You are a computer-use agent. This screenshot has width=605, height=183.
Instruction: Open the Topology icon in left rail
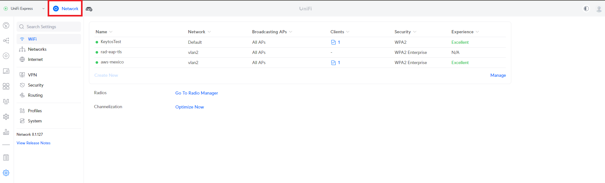click(6, 41)
